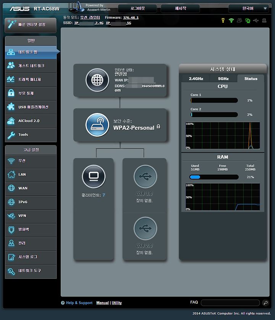Click the administration person icon

click(11, 243)
